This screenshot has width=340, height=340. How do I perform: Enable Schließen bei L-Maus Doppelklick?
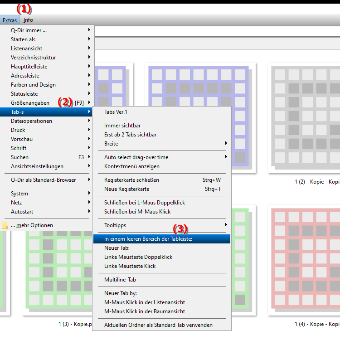point(145,203)
